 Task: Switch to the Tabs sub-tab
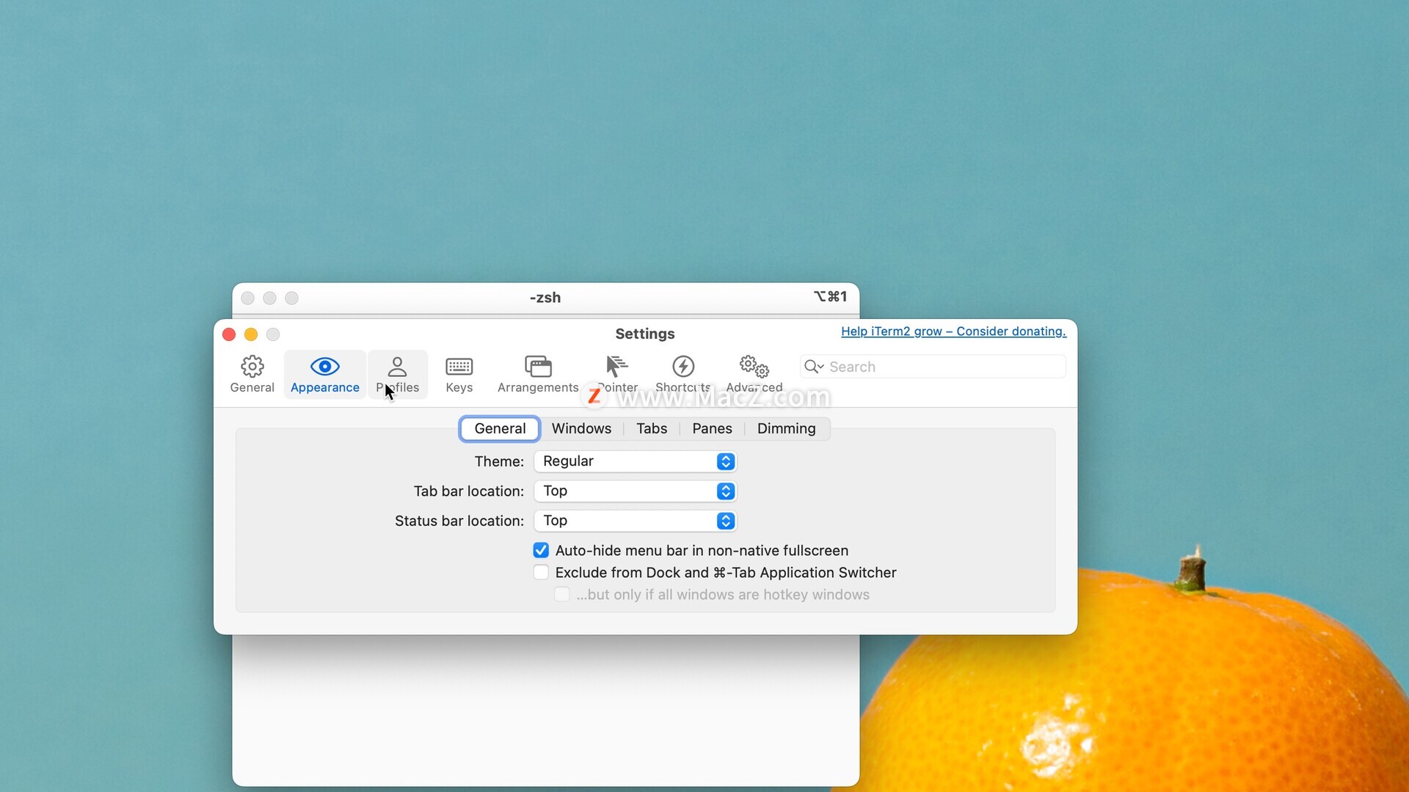(x=652, y=429)
